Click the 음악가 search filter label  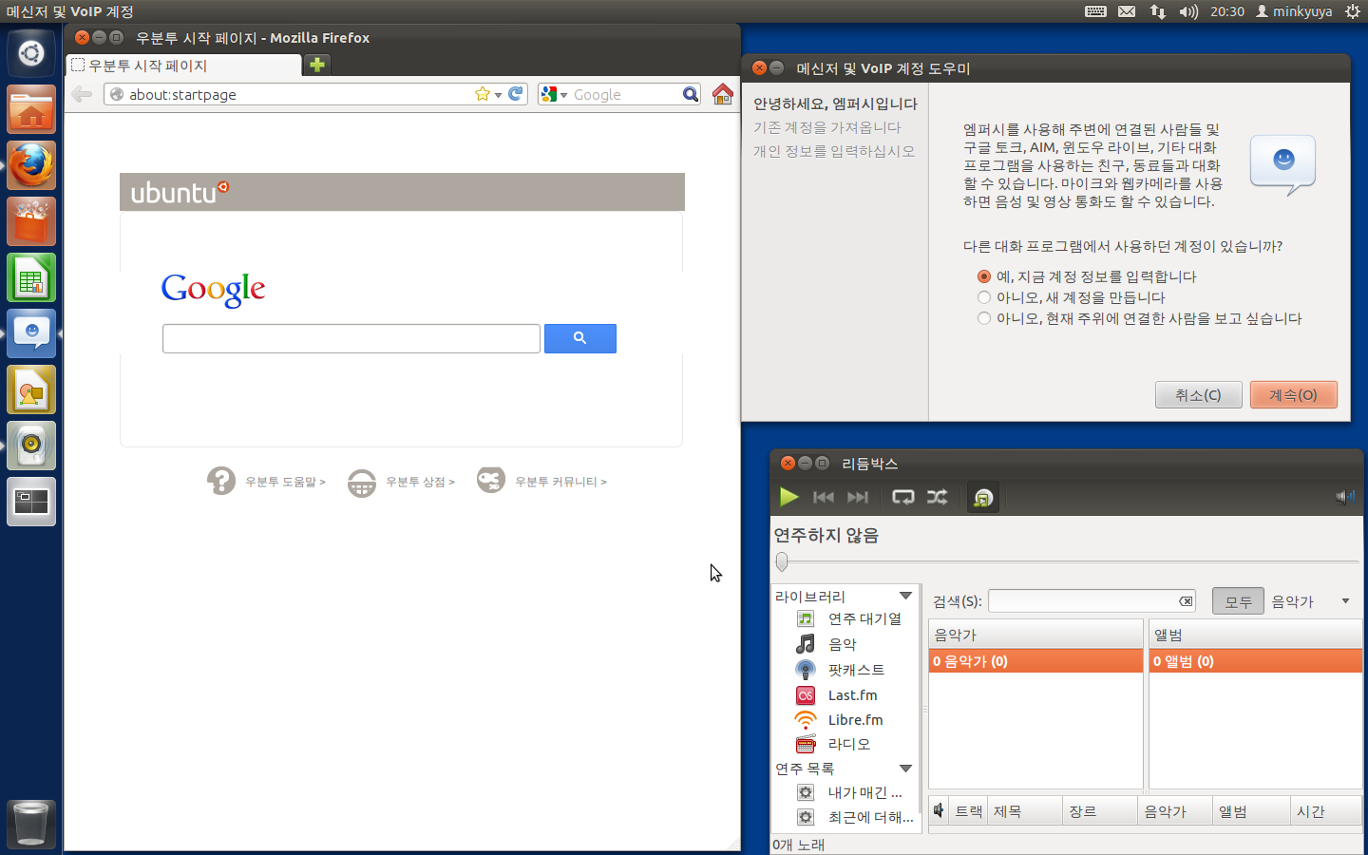[x=1292, y=601]
